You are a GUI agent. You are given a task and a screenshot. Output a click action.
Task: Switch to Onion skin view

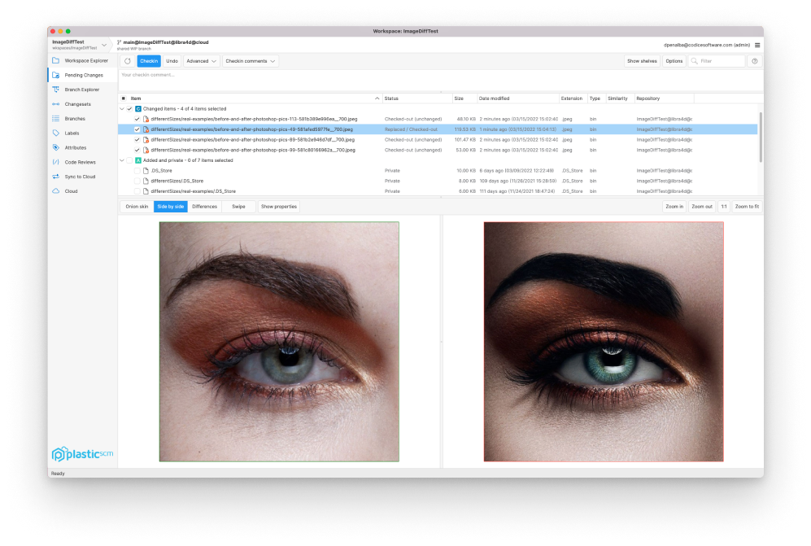[137, 207]
